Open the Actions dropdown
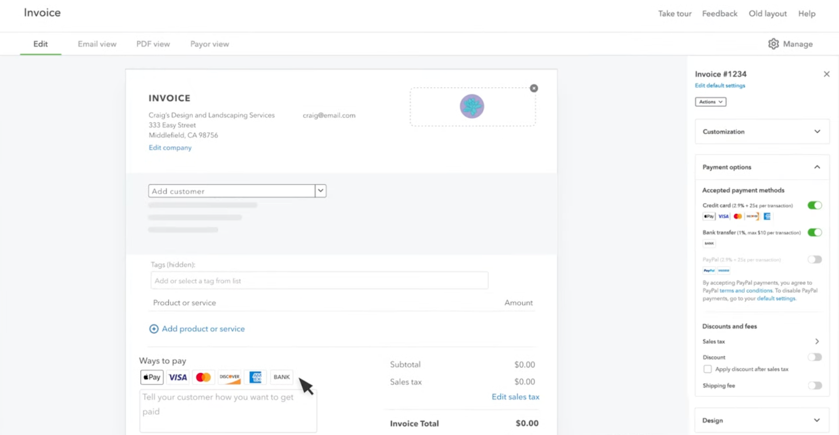Screen dimensions: 839x435 [711, 102]
